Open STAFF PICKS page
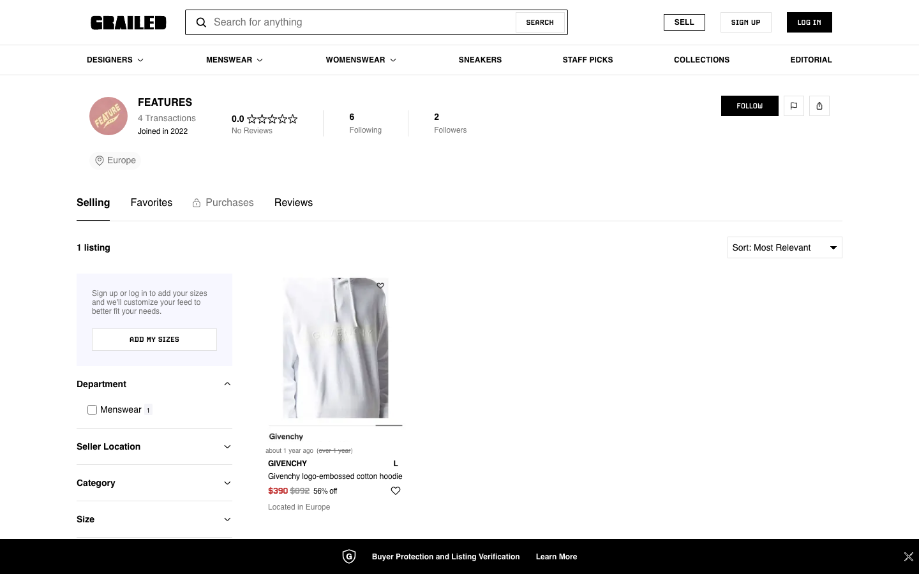Viewport: 919px width, 574px height. pos(588,60)
